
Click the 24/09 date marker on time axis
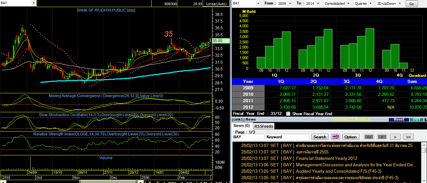click(x=32, y=172)
